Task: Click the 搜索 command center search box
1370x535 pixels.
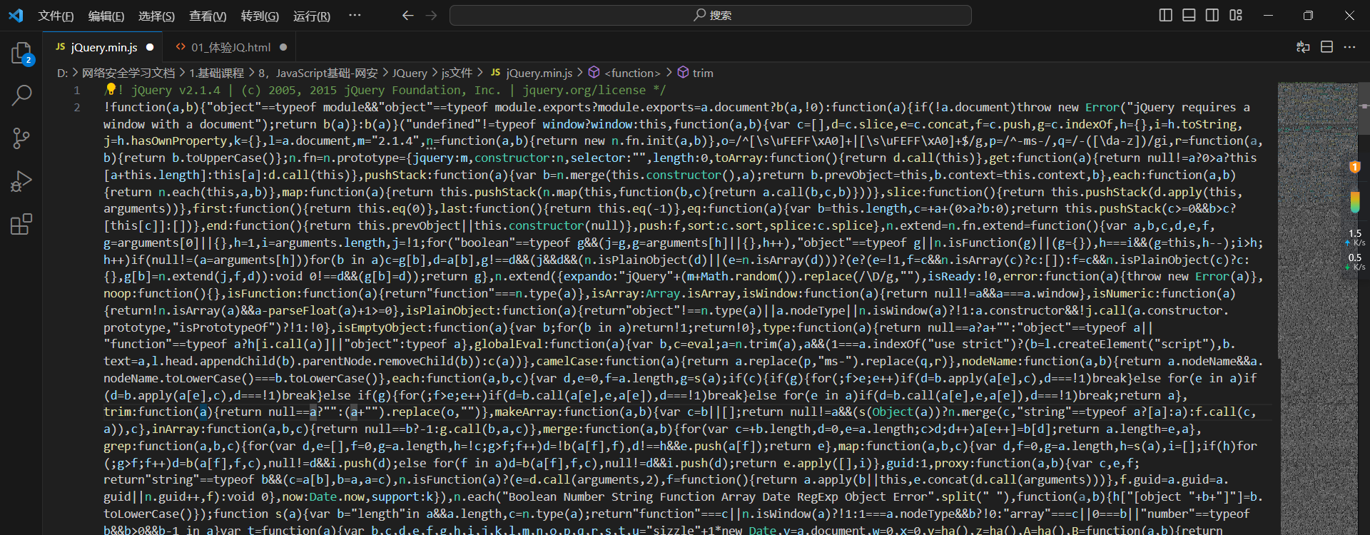Action: click(711, 15)
